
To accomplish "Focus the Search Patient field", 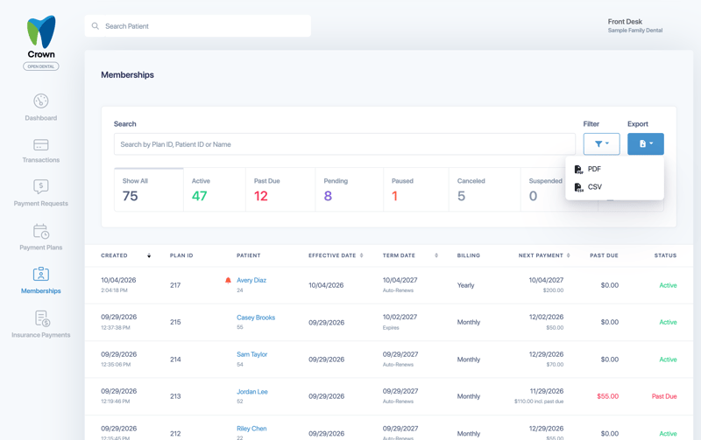I will coord(198,26).
